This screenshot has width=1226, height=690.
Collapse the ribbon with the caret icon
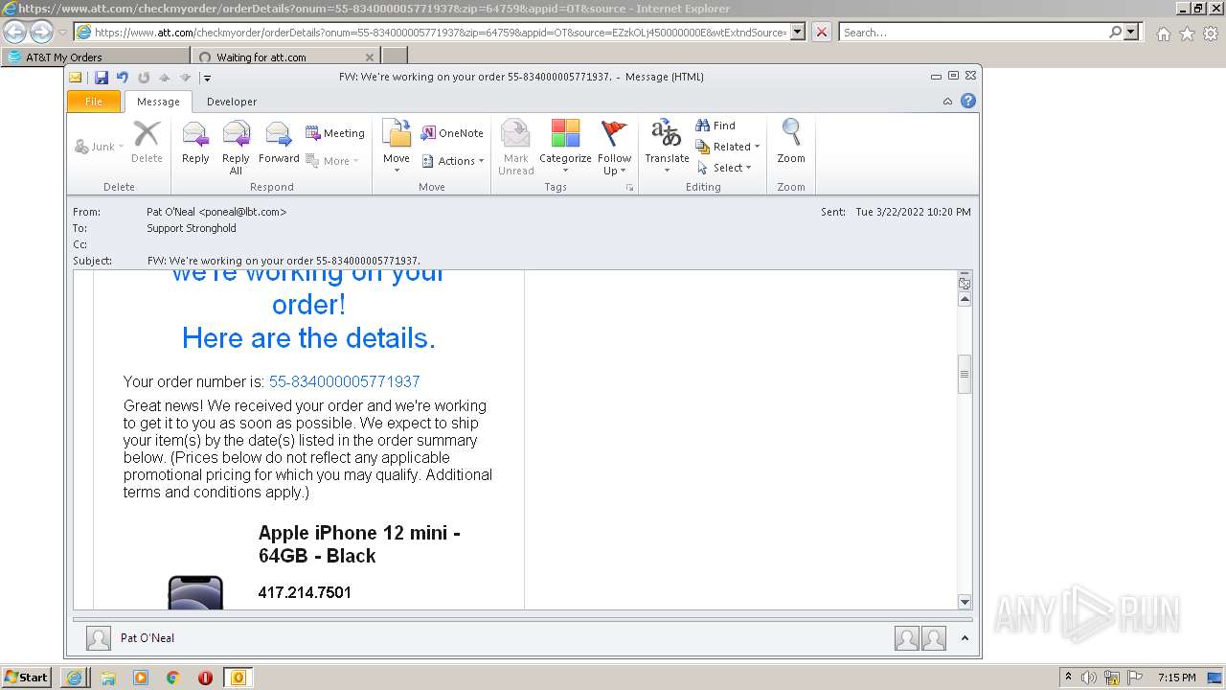click(x=947, y=102)
